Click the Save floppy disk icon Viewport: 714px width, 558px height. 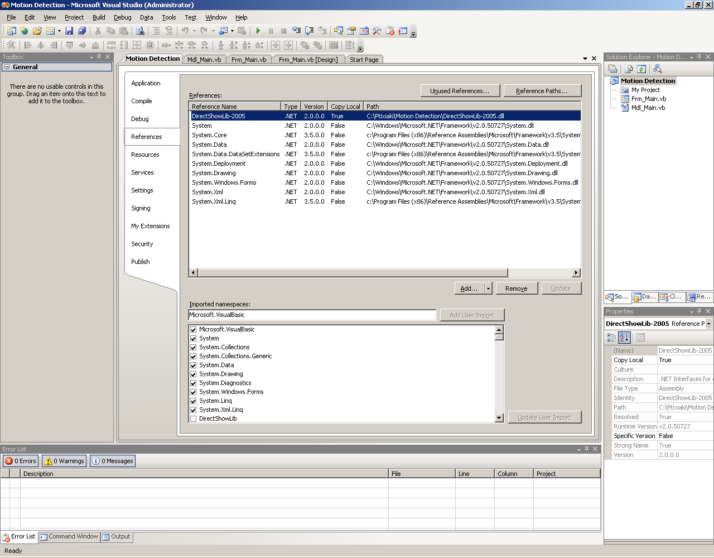(69, 31)
